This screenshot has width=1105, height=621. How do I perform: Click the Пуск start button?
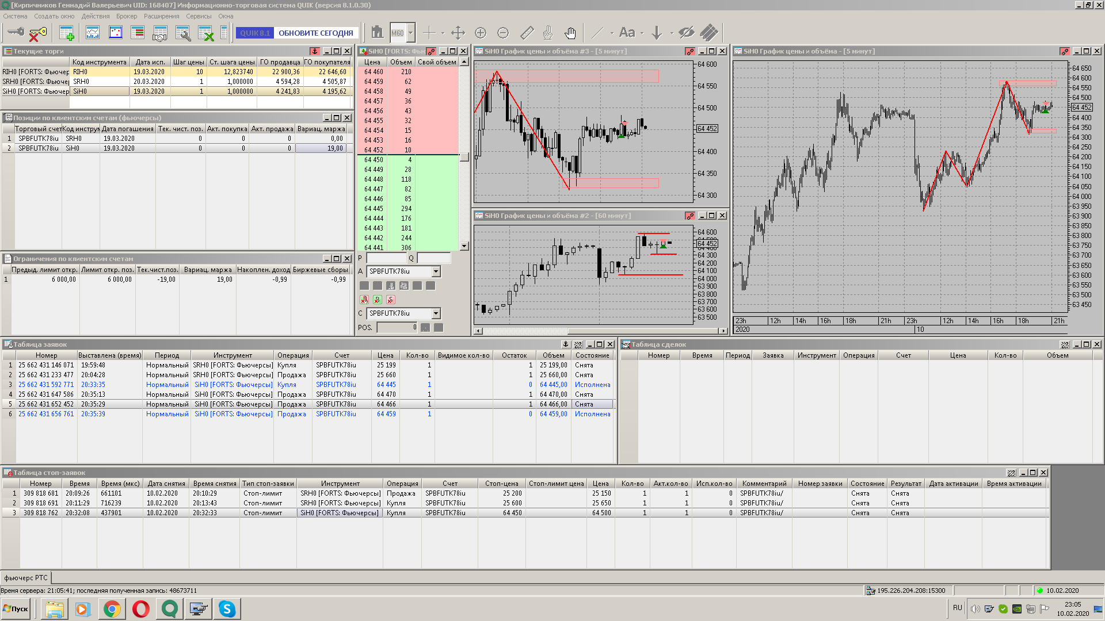(16, 608)
